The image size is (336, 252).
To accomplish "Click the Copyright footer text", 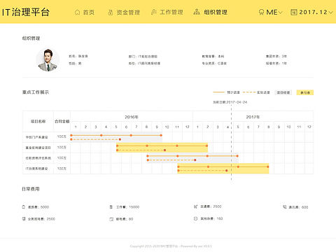I will coord(171,246).
